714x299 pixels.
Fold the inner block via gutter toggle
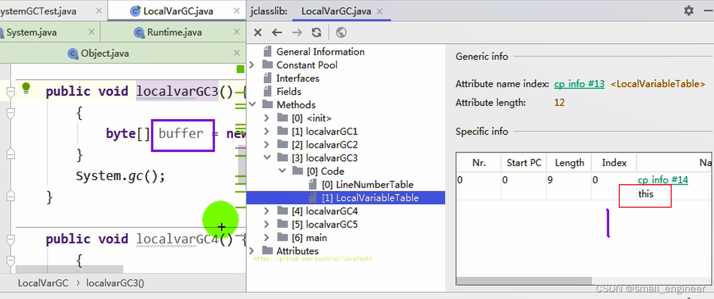point(10,113)
